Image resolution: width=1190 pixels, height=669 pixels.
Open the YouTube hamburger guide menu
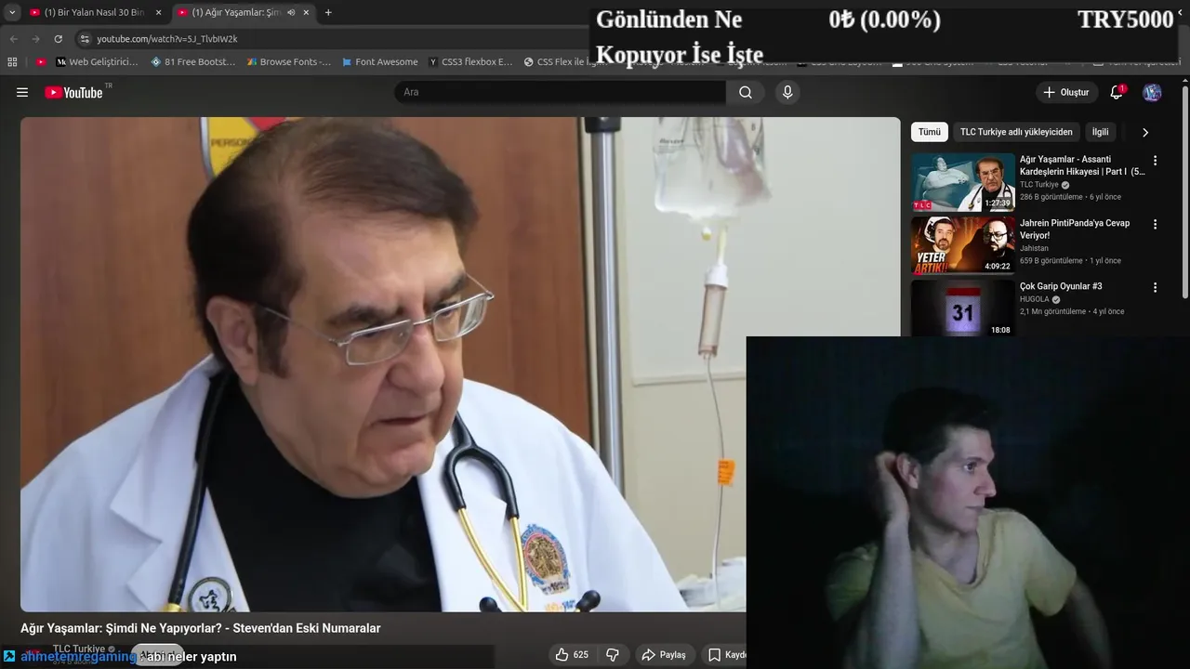pos(22,92)
